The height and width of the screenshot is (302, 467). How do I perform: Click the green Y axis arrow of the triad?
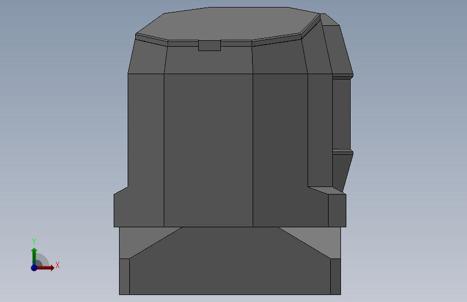coord(34,256)
